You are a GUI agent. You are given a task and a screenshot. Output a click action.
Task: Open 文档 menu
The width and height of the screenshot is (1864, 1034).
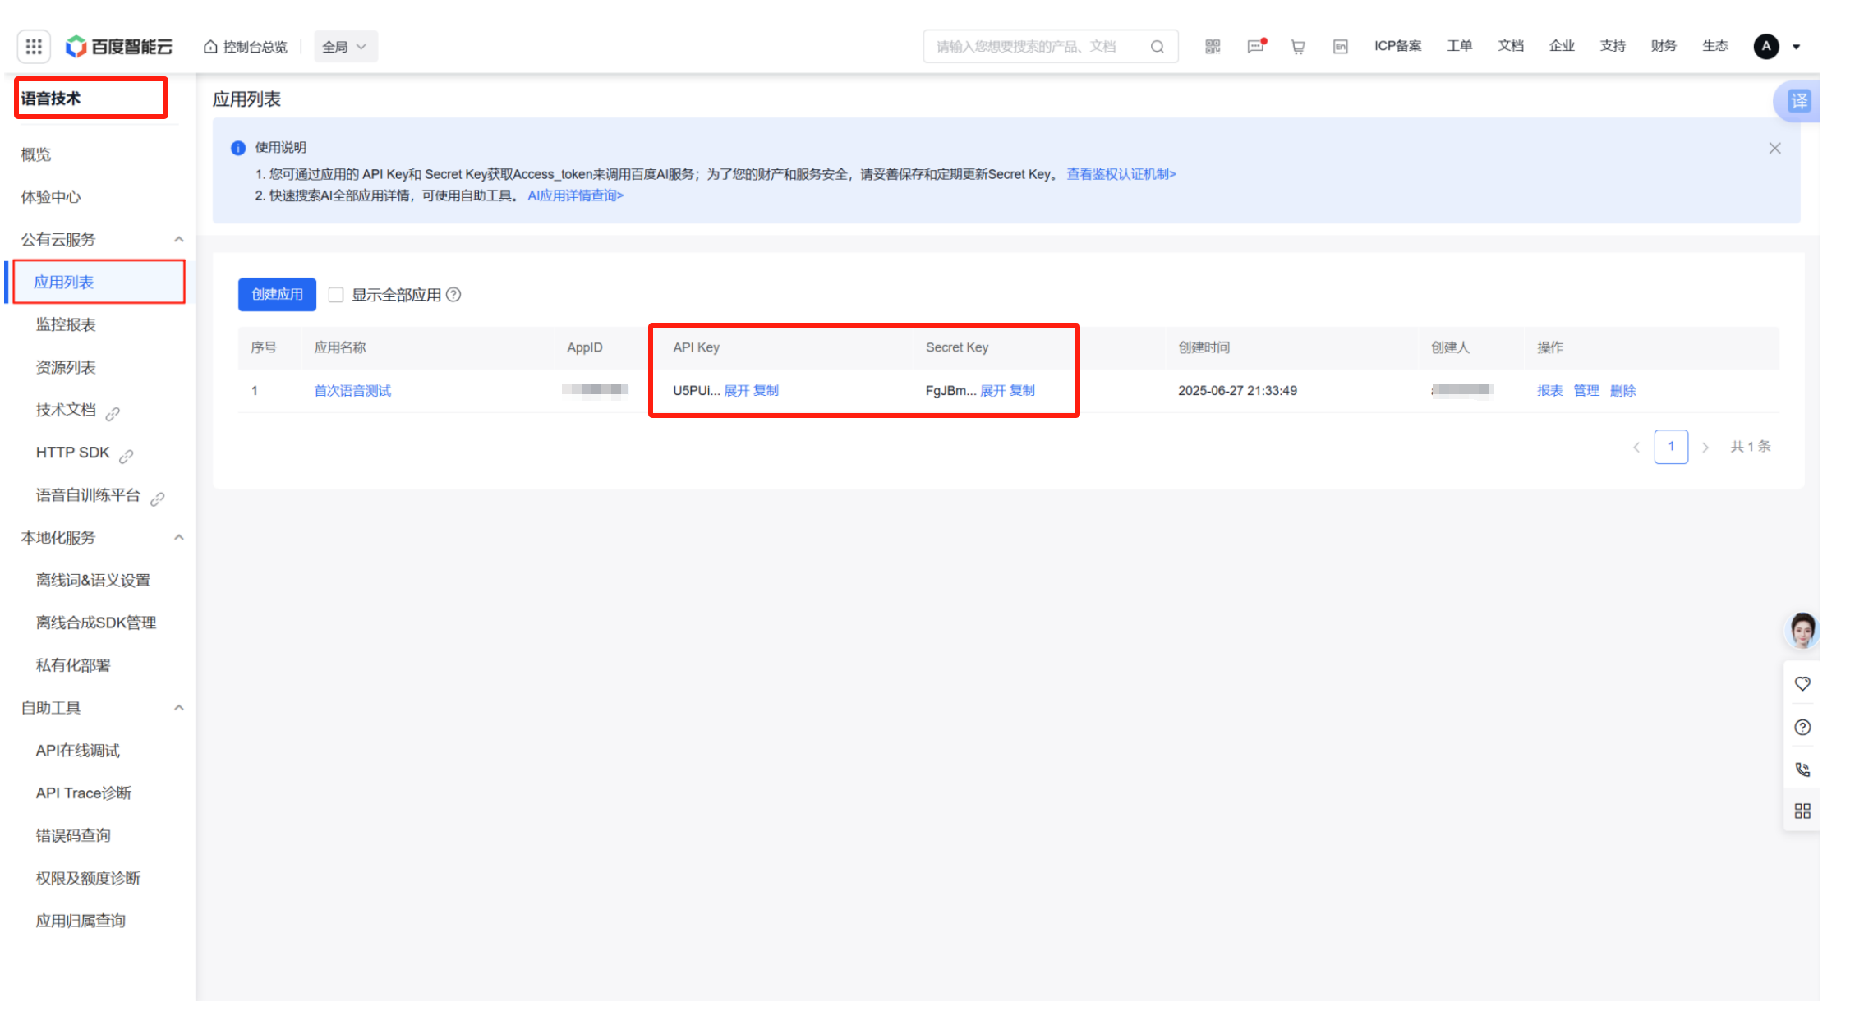pos(1510,46)
